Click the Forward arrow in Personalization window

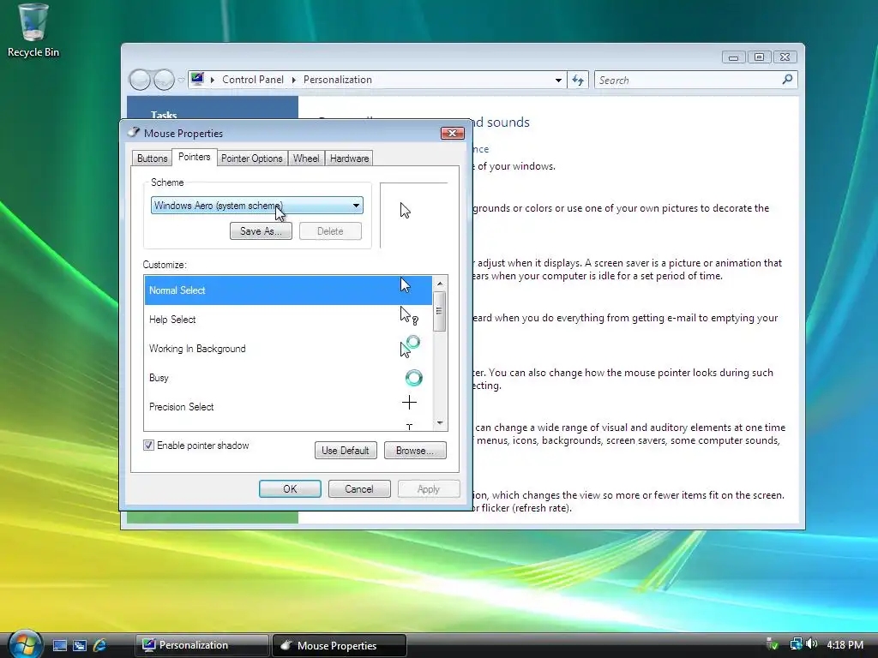(164, 80)
